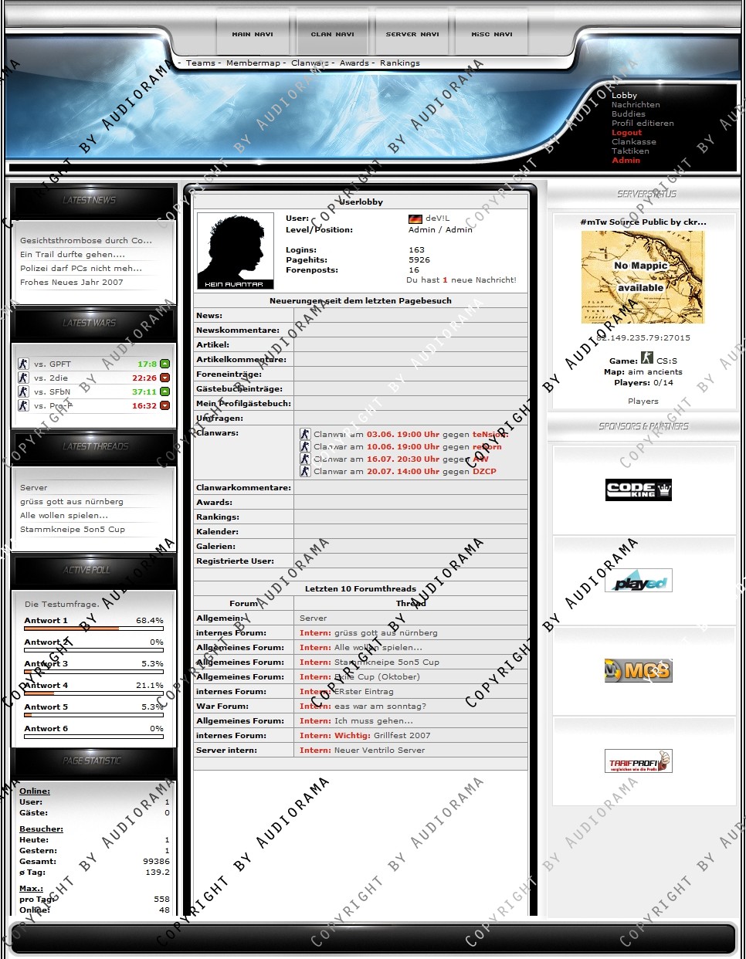Open the TarifProfi sponsor banner
The height and width of the screenshot is (959, 746).
pos(639,761)
